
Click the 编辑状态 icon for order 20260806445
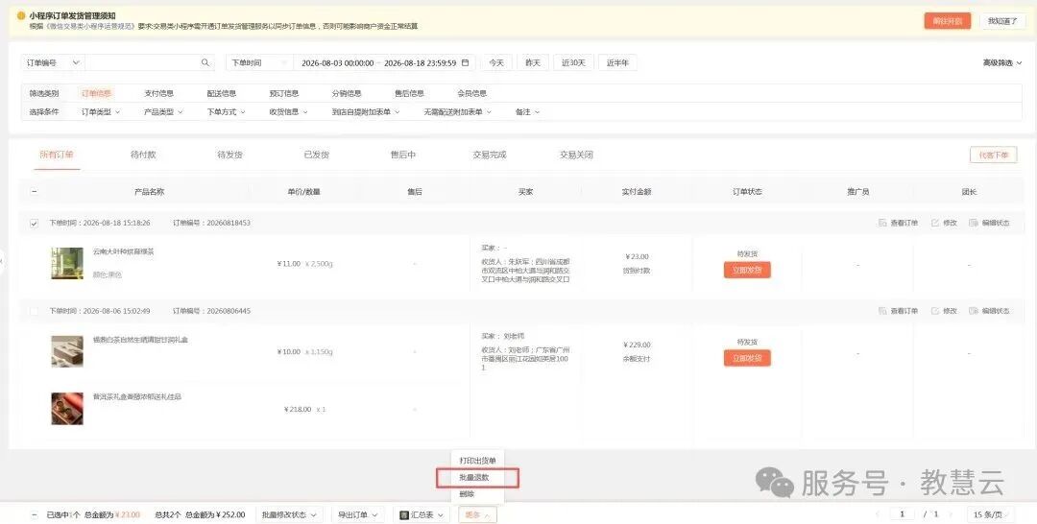(974, 311)
